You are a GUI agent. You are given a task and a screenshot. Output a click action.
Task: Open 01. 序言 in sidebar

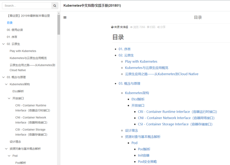click(12, 37)
